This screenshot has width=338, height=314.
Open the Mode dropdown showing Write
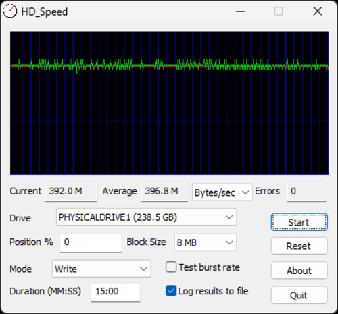point(101,269)
